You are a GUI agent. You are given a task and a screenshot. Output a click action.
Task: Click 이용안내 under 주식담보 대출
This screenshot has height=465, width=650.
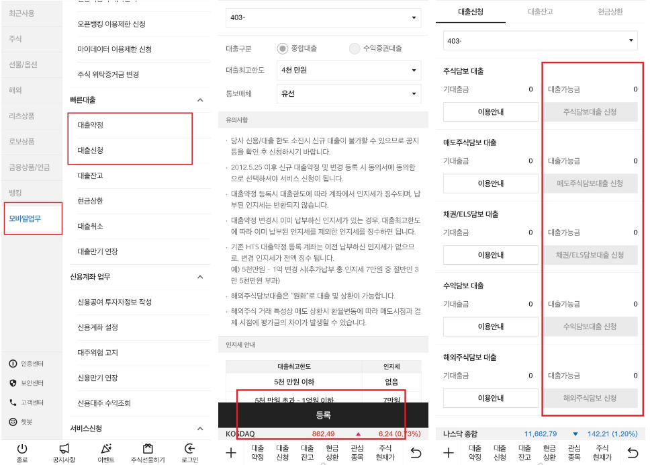point(490,112)
